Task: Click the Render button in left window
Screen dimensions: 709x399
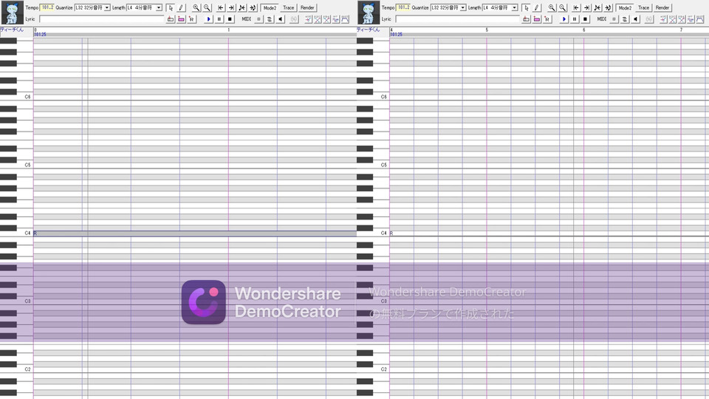Action: pos(307,7)
